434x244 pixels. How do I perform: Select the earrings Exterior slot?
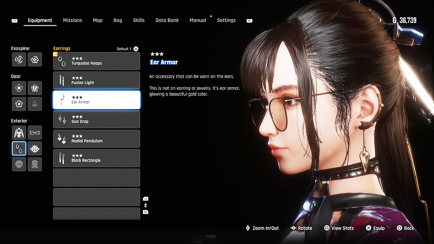[x=19, y=149]
